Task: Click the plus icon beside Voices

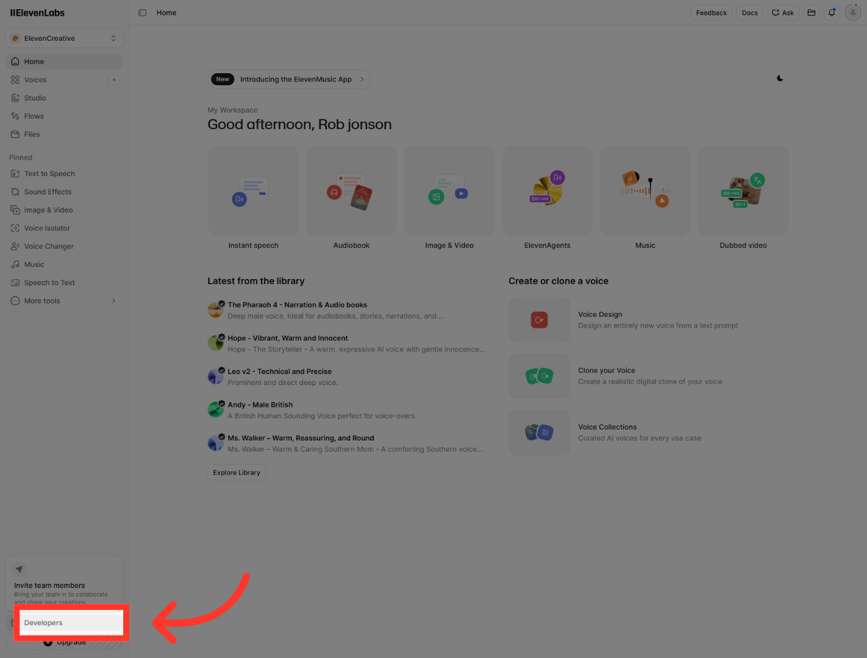Action: [114, 80]
